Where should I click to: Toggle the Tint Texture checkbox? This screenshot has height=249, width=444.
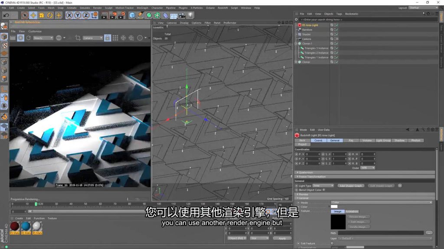[x=332, y=243]
